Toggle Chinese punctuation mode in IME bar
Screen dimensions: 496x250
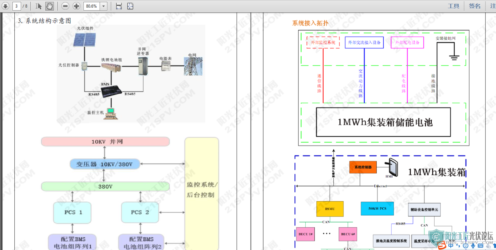pos(458,246)
